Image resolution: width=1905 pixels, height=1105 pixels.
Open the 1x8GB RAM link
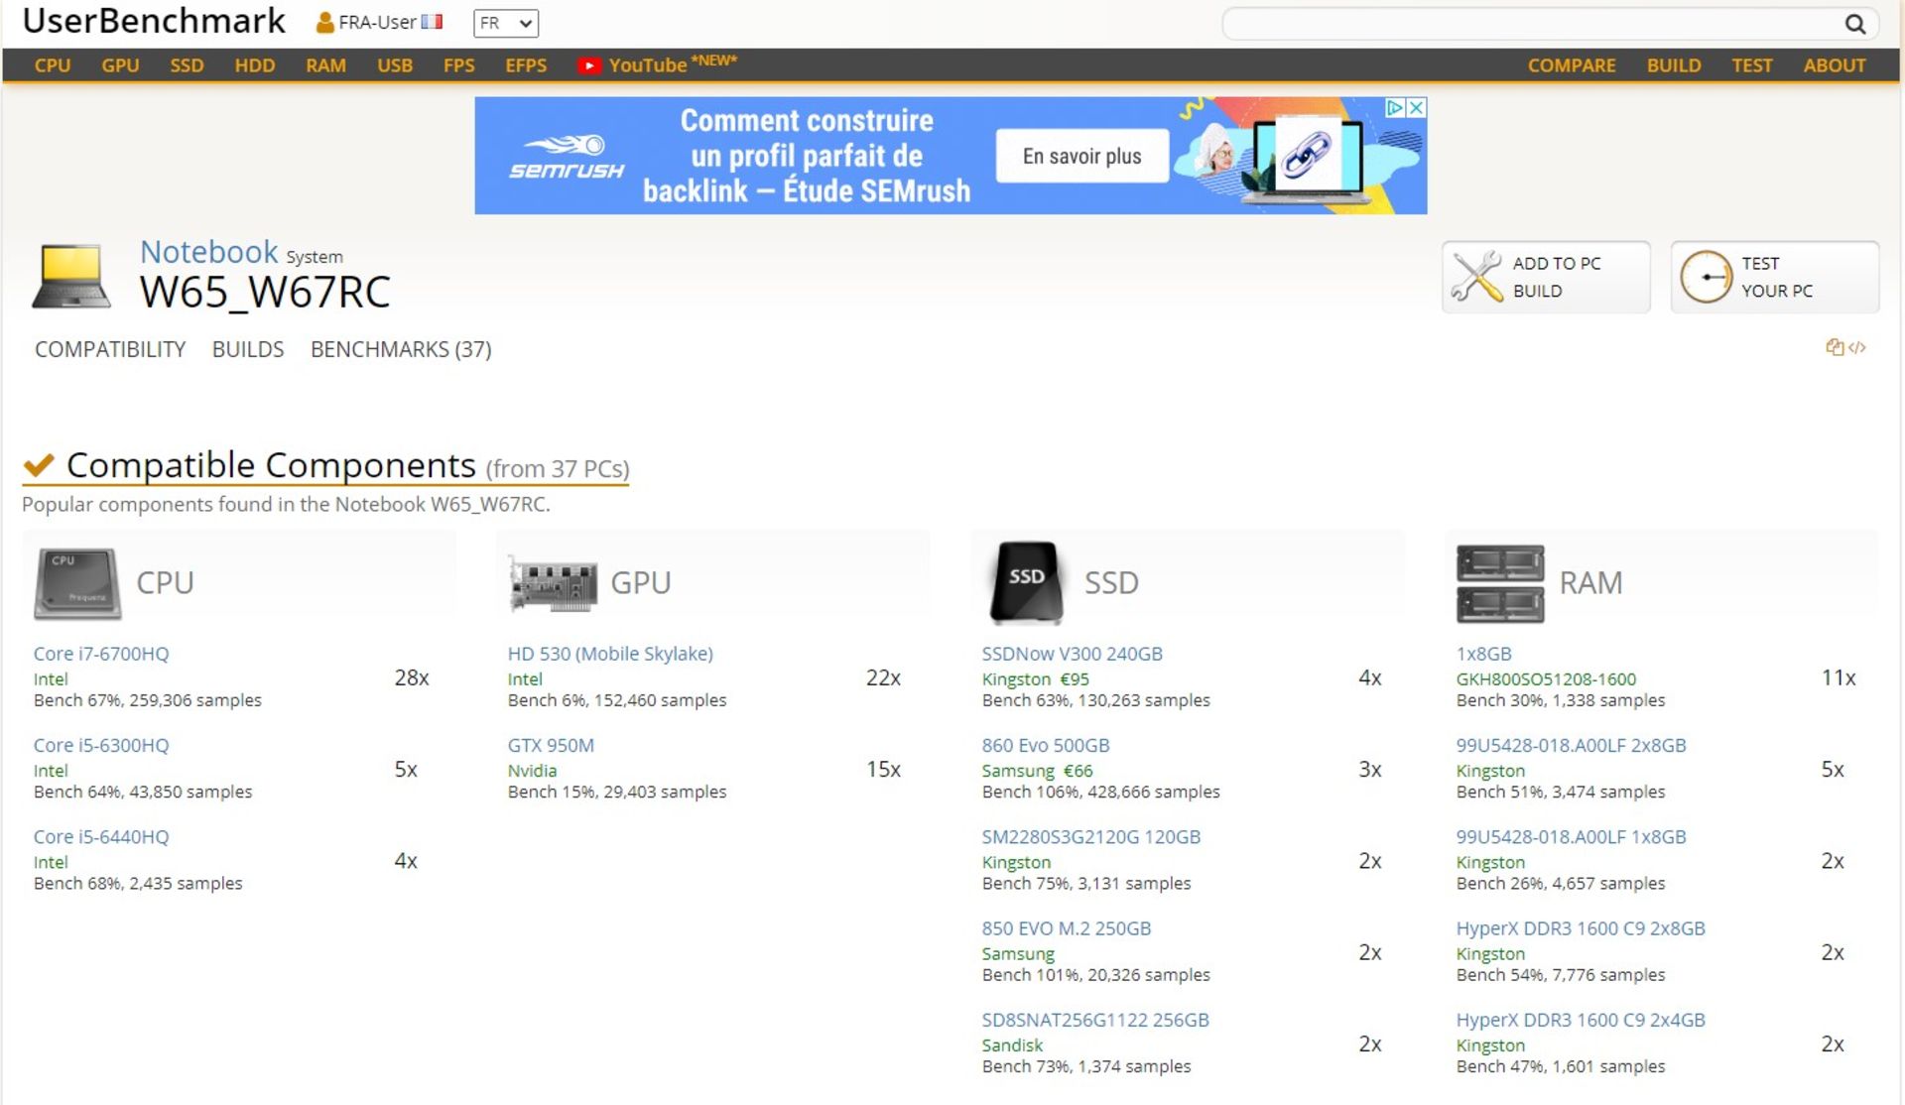[x=1484, y=654]
